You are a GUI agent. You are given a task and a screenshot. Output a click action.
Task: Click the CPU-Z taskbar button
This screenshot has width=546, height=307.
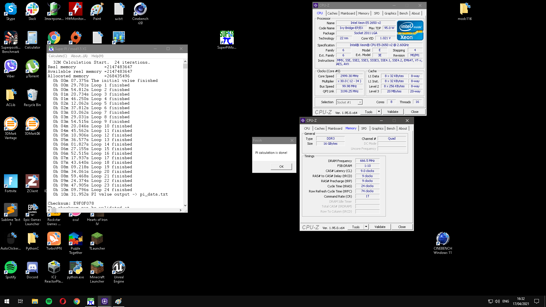[x=104, y=301]
